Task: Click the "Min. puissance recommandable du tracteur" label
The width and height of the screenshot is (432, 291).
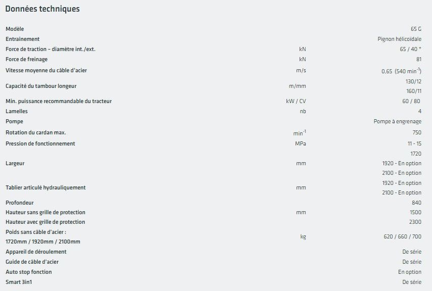Action: click(x=59, y=101)
